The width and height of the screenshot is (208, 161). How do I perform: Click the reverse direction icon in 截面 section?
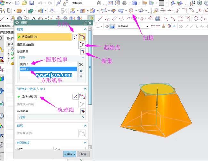(x=75, y=37)
